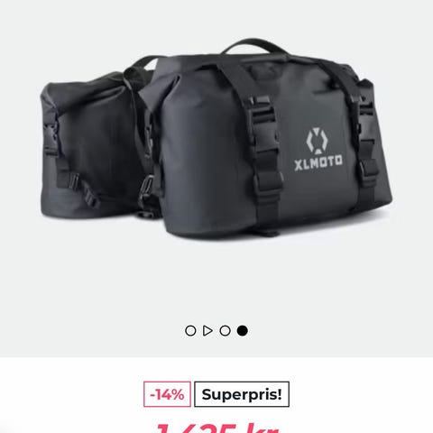This screenshot has height=433, width=433.
Task: Click the red sale price text
Action: point(217,427)
